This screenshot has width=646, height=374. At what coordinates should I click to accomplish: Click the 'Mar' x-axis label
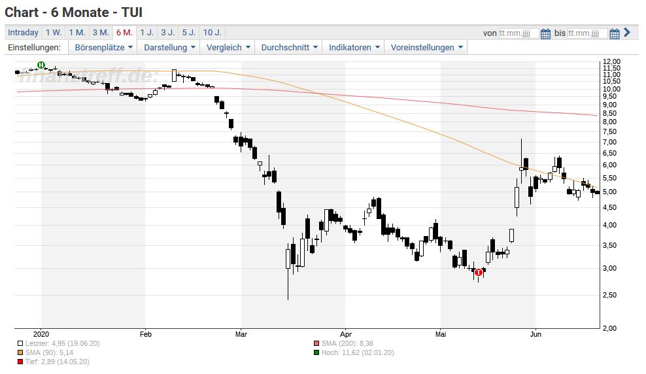click(241, 334)
